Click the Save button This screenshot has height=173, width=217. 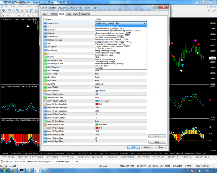[157, 142]
